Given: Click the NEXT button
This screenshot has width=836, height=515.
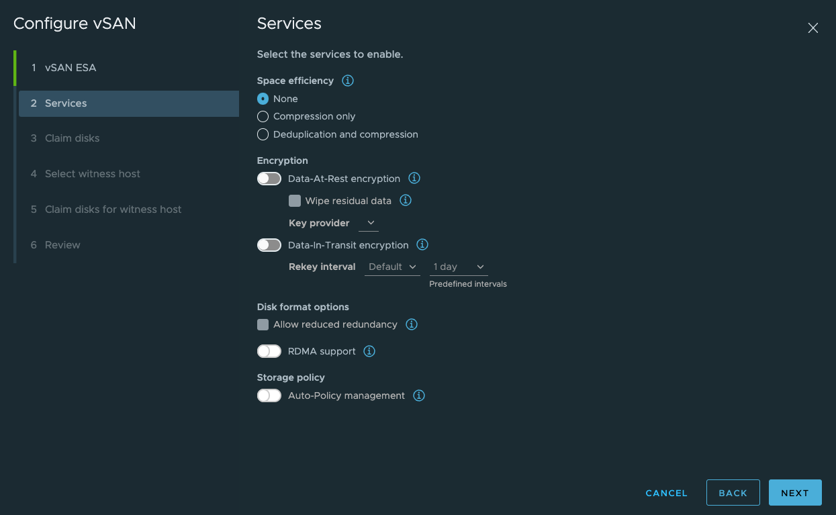Looking at the screenshot, I should (x=795, y=492).
